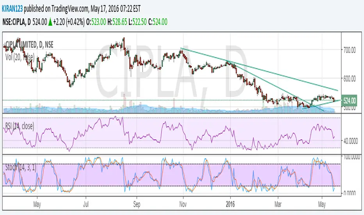The image size is (364, 215).
Task: Click the 524.00 current price tag
Action: coord(349,100)
